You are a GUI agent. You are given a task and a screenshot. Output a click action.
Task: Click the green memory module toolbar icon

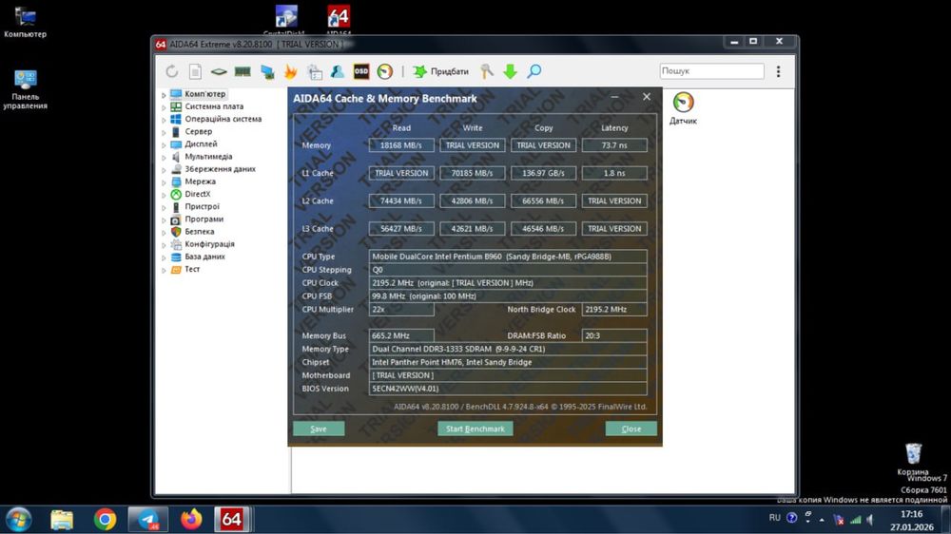click(243, 71)
